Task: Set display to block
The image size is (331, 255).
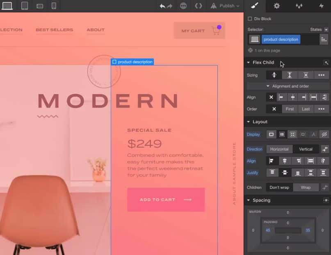Action: point(271,134)
